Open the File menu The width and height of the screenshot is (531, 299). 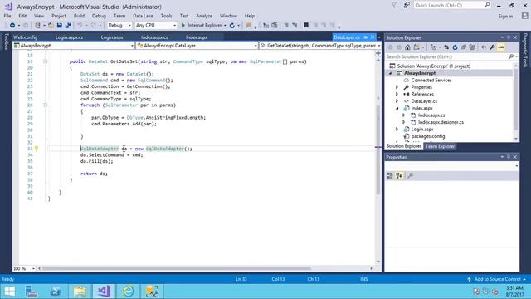point(7,16)
